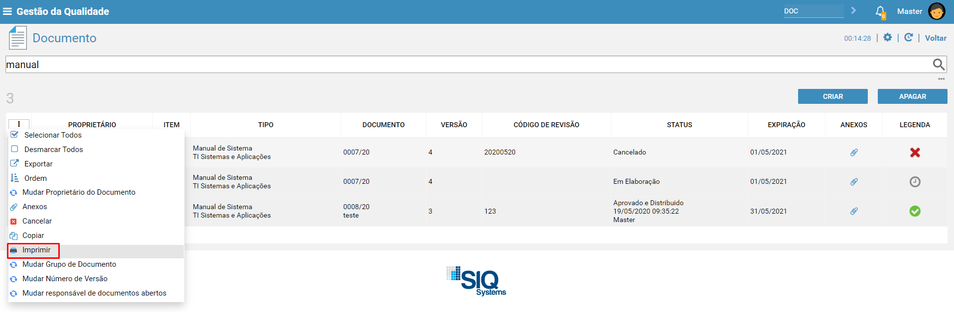Click the Cancelado status cell
The width and height of the screenshot is (954, 312).
[630, 153]
